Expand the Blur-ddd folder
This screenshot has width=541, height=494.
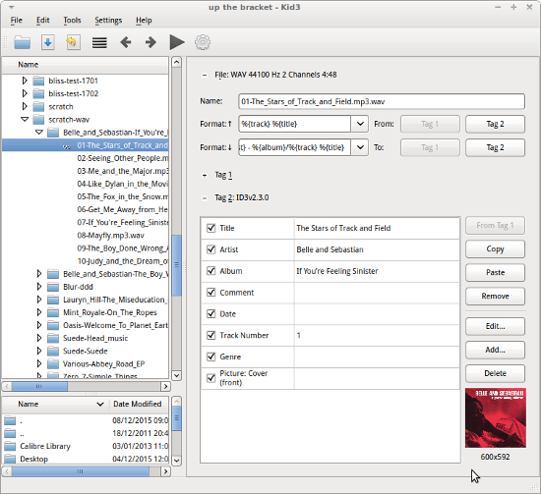pyautogui.click(x=39, y=287)
